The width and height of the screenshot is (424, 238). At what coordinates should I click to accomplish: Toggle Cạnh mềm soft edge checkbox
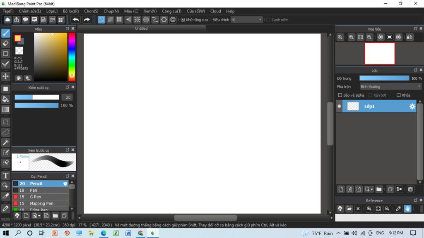[268, 20]
